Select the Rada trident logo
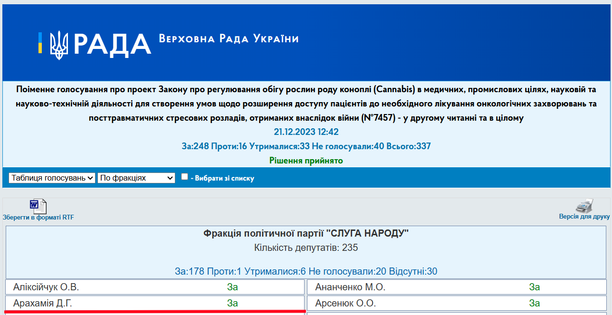The image size is (612, 315). click(60, 46)
